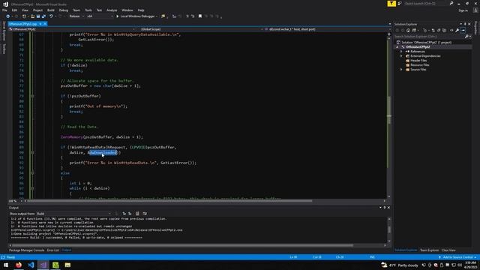The width and height of the screenshot is (480, 270).
Task: Open the Edit menu
Action: point(14,10)
